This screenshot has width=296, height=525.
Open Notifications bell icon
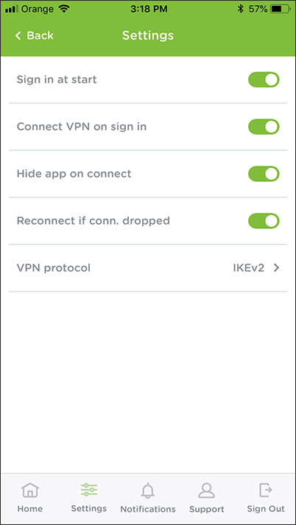[148, 491]
